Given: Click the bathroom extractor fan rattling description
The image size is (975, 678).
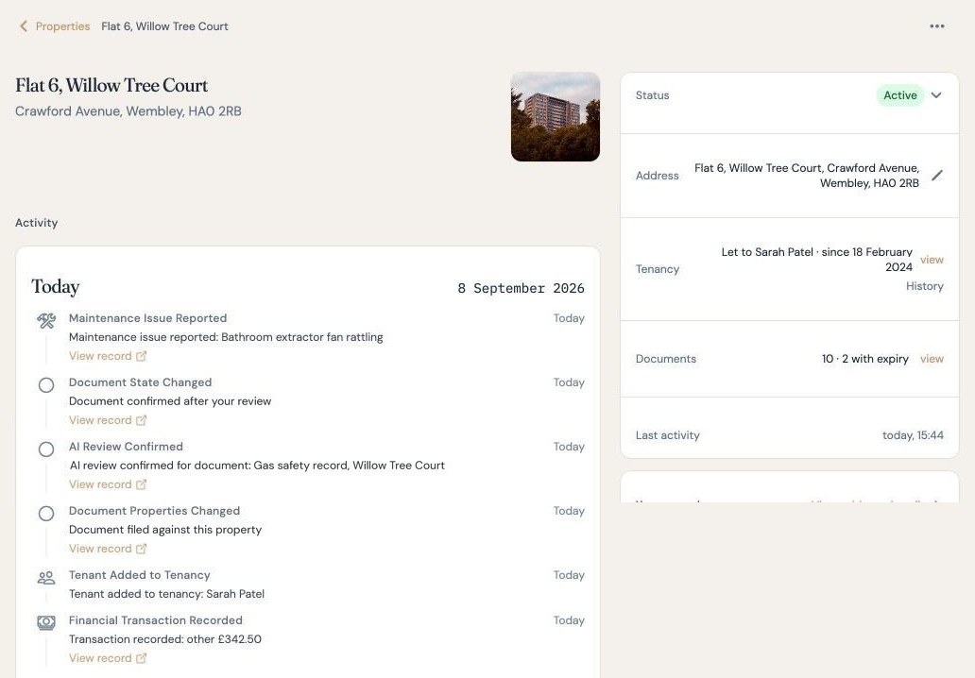Looking at the screenshot, I should point(226,337).
